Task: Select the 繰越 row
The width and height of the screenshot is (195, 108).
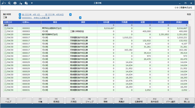Action: pyautogui.click(x=96, y=25)
